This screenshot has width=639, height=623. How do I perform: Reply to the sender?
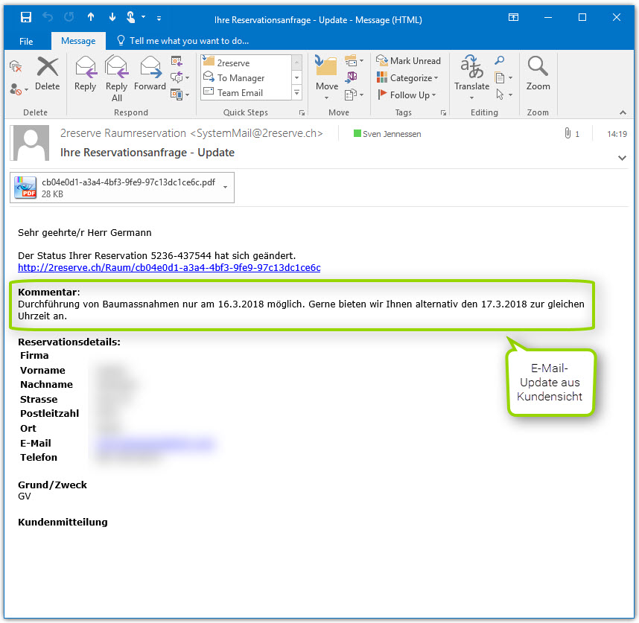tap(85, 74)
